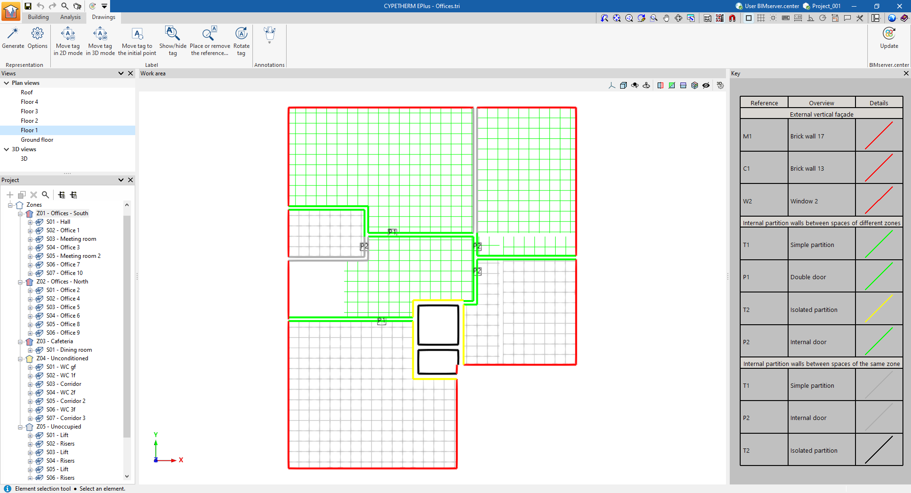
Task: Toggle the horizontal section view icon
Action: [x=683, y=85]
